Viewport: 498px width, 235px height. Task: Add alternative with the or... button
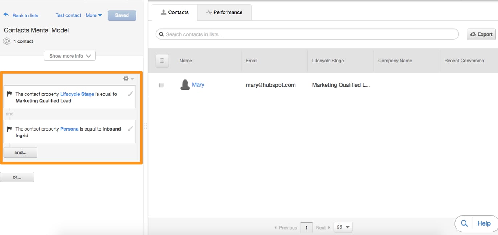point(17,177)
